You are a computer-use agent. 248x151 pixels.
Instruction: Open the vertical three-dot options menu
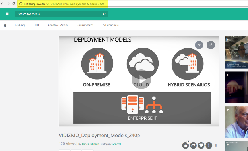point(216,145)
